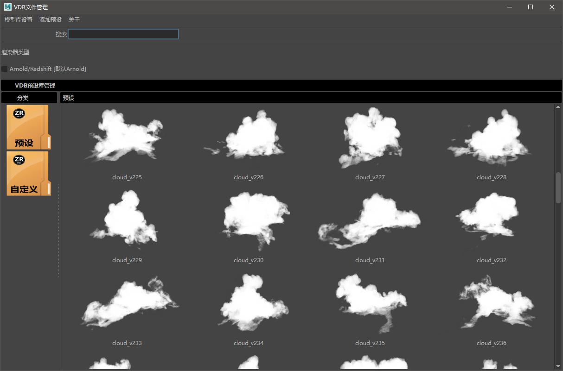
Task: Select the cloud_v231 preset thumbnail
Action: 370,221
